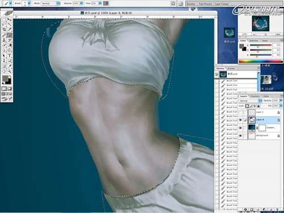The height and width of the screenshot is (213, 284).
Task: Select the Healing Brush tool
Action: (x=4, y=35)
